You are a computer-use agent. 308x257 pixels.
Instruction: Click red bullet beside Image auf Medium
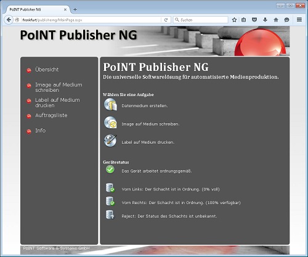click(29, 86)
